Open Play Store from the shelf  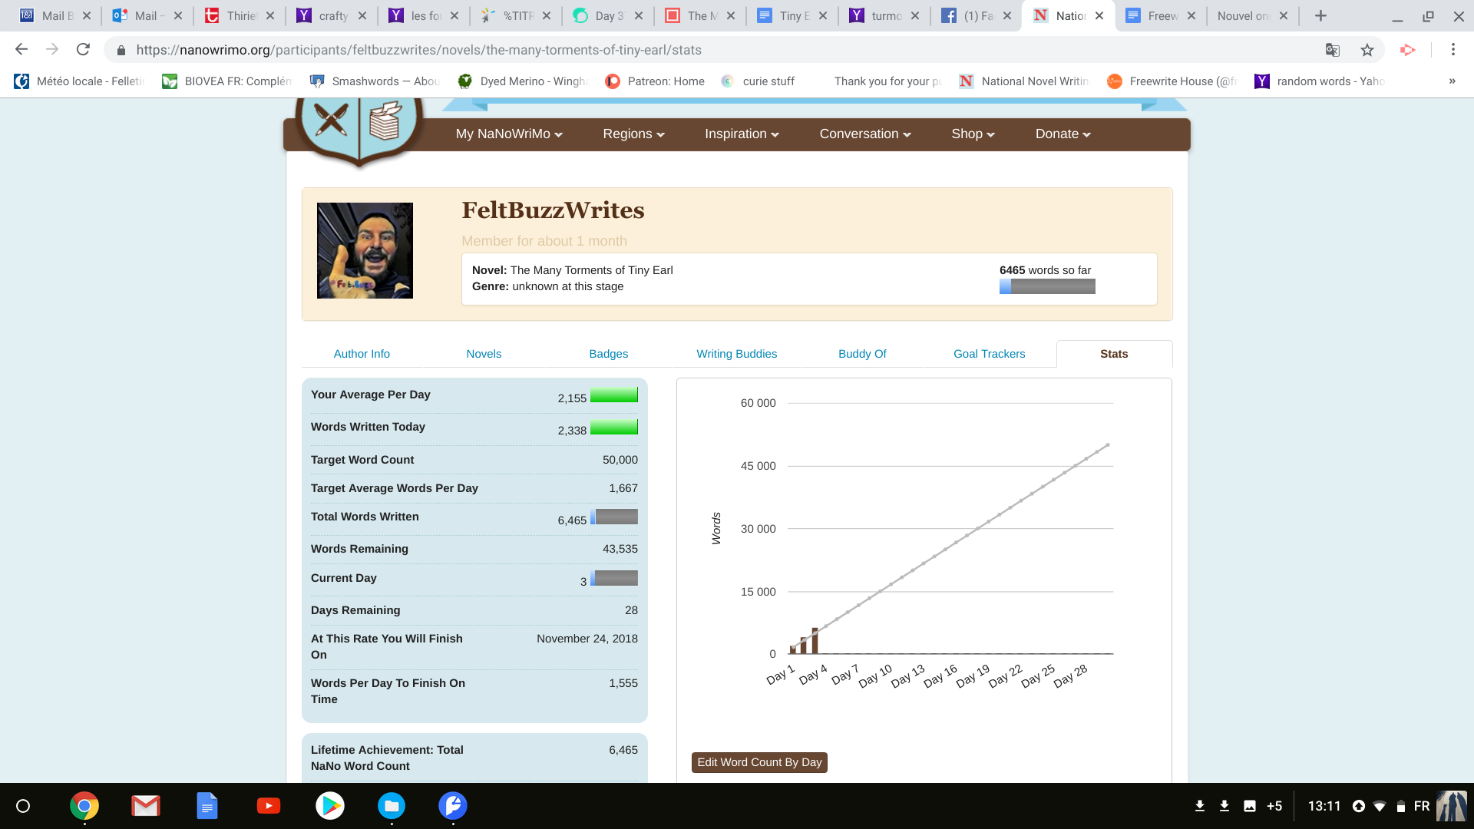click(x=330, y=806)
